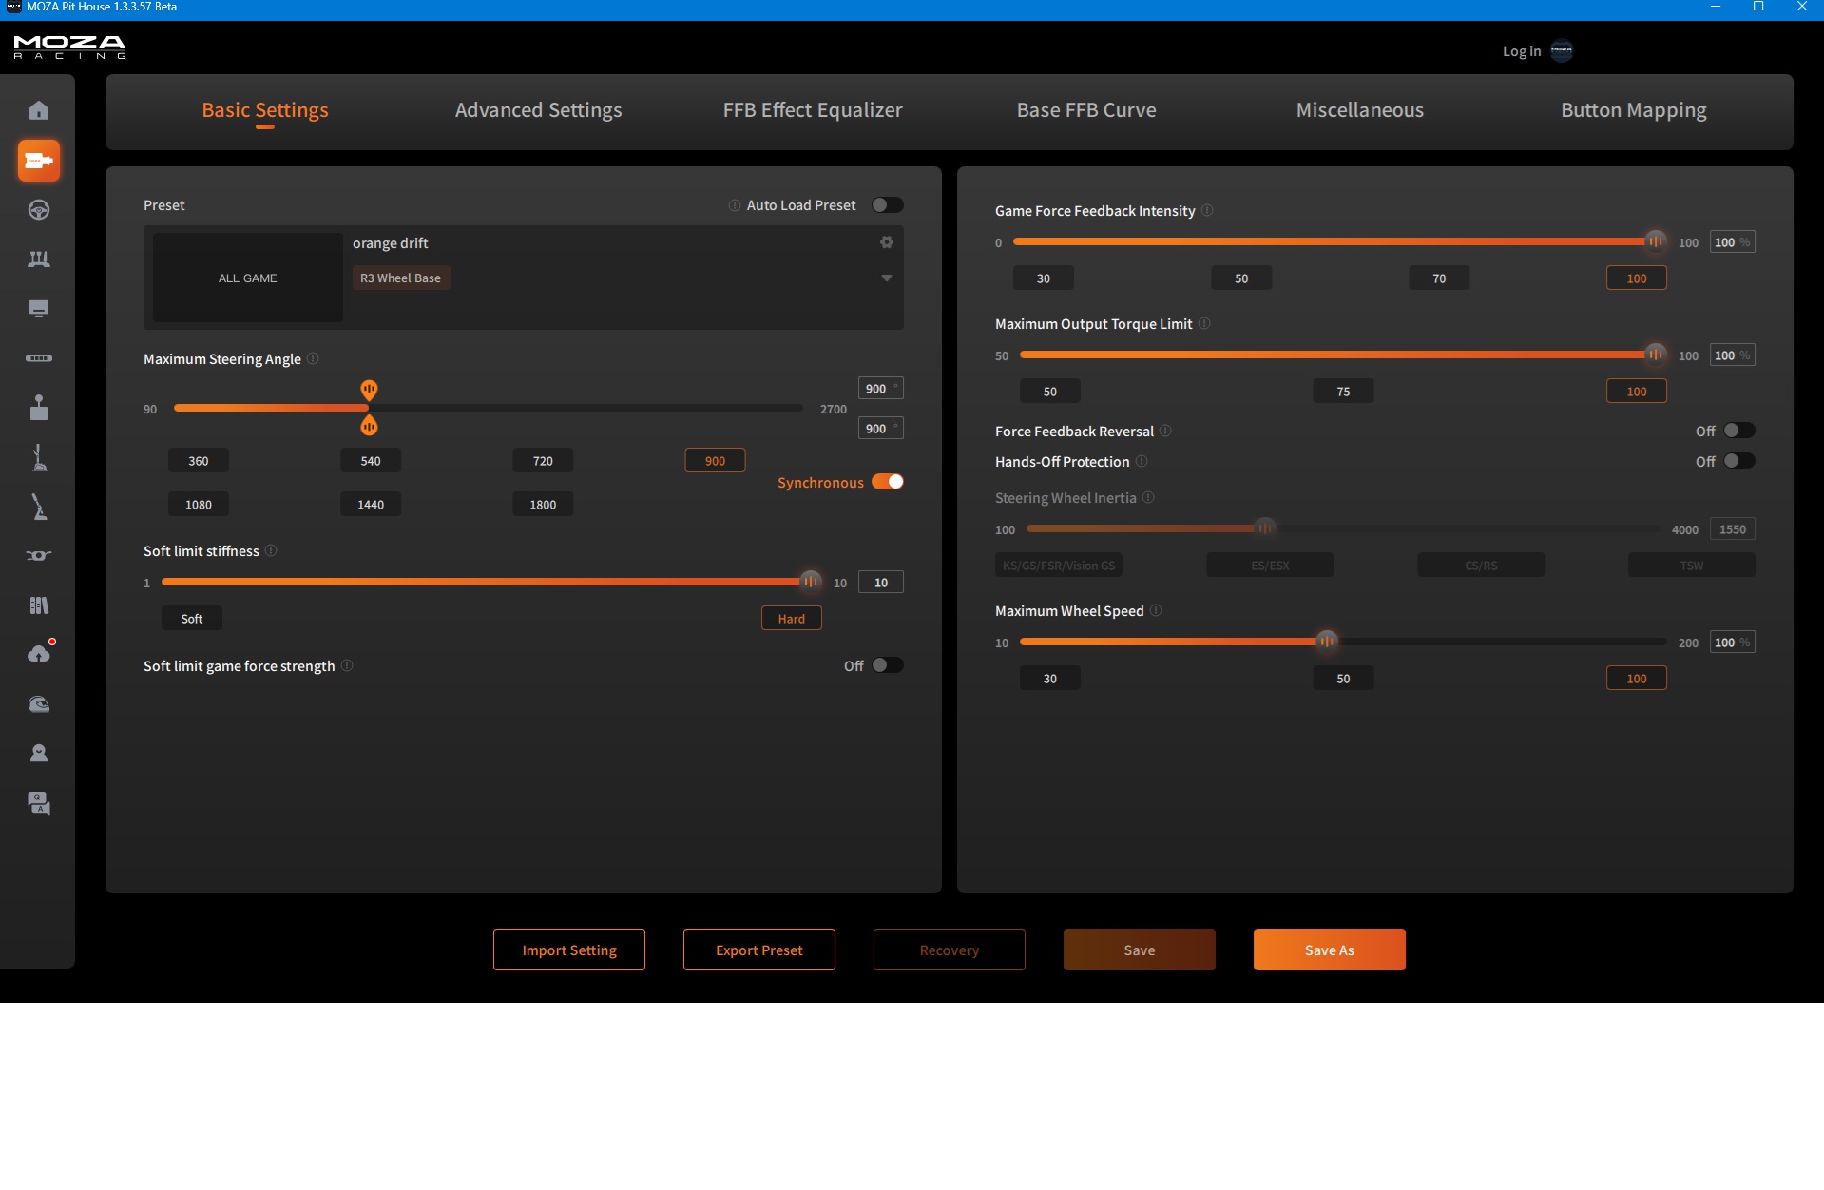Click the account avatar next to Log in
1824x1190 pixels.
pyautogui.click(x=1562, y=51)
